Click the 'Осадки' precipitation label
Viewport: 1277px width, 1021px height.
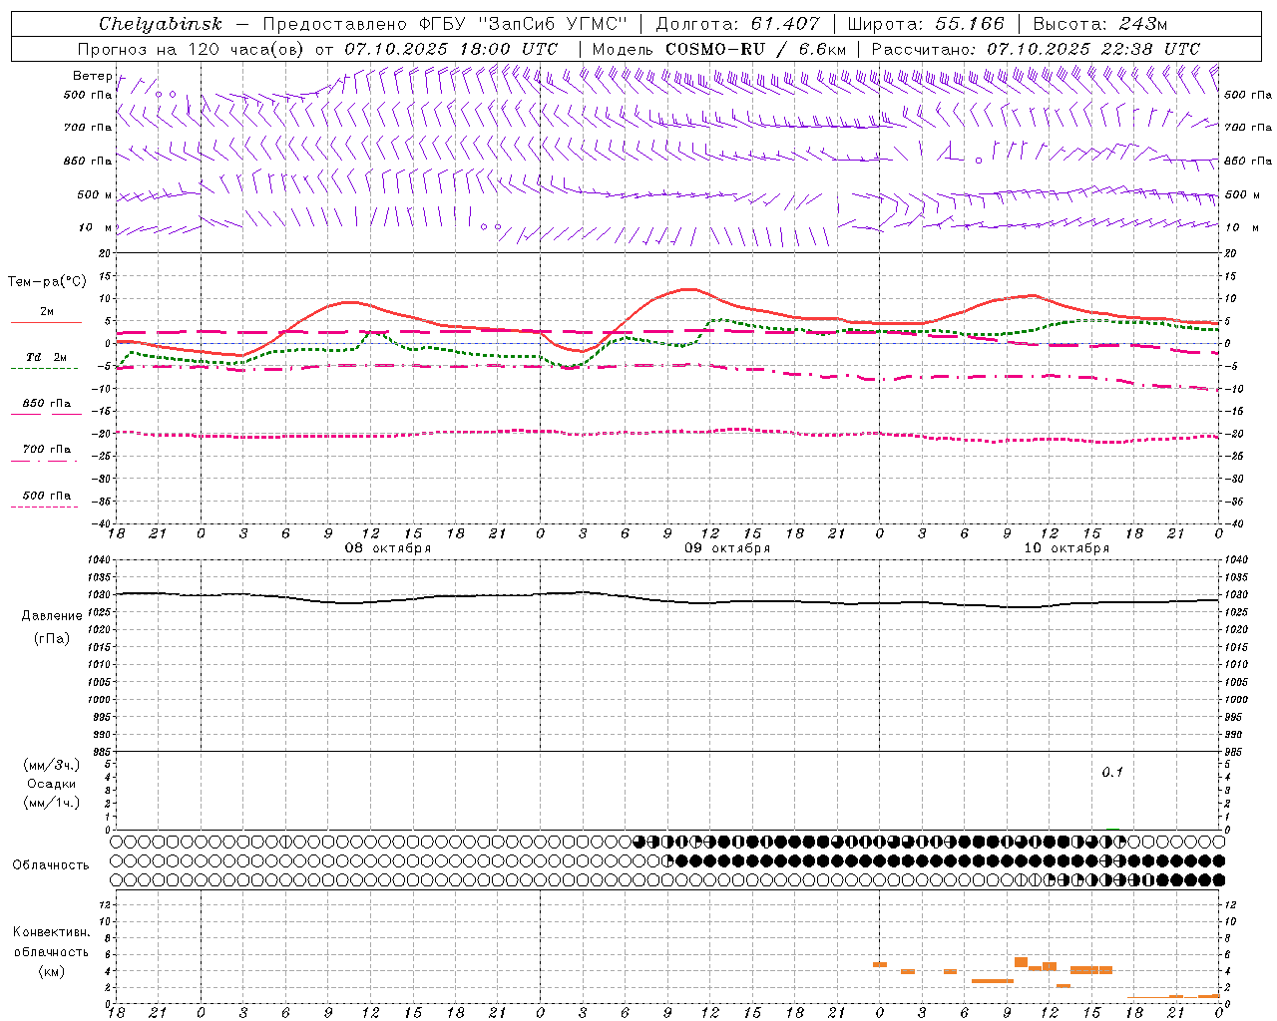click(x=52, y=784)
